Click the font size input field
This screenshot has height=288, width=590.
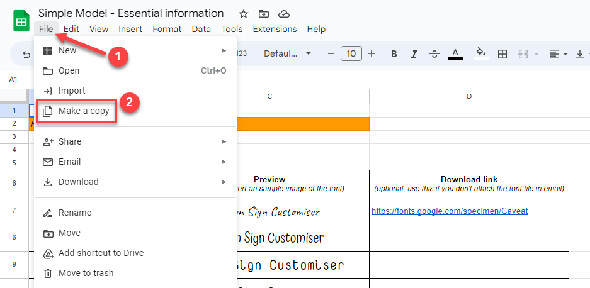[351, 54]
